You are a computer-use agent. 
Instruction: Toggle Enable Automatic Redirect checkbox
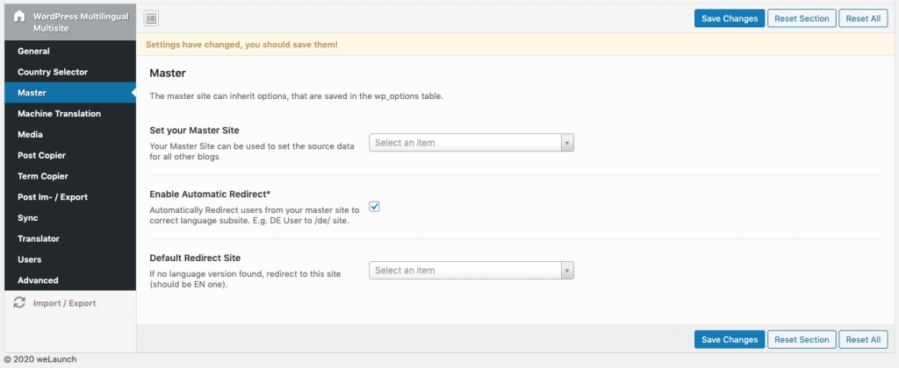pos(374,207)
